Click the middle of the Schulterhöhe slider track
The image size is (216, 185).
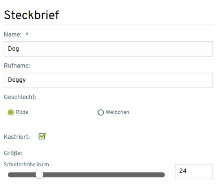(x=86, y=175)
